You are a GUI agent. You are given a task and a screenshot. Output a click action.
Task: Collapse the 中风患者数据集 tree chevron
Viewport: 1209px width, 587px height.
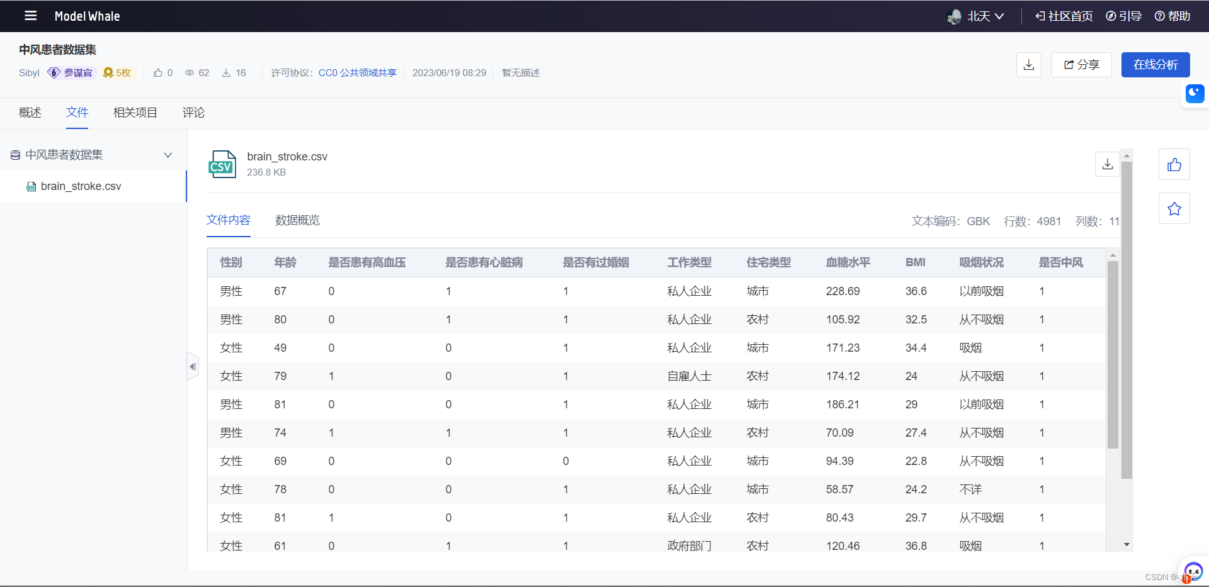click(168, 155)
